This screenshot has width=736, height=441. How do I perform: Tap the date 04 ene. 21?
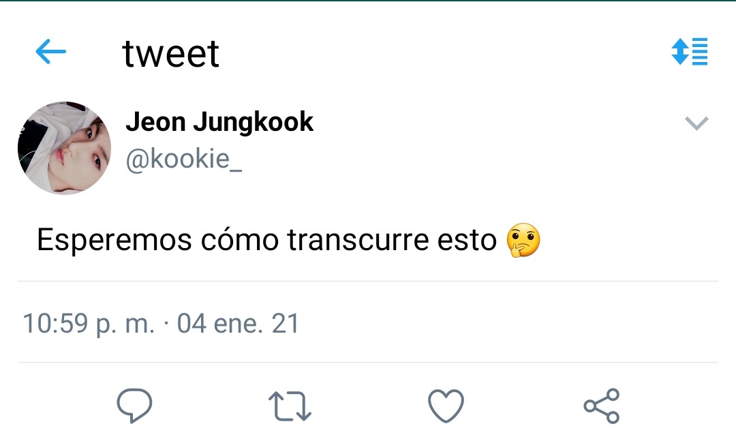tap(238, 323)
